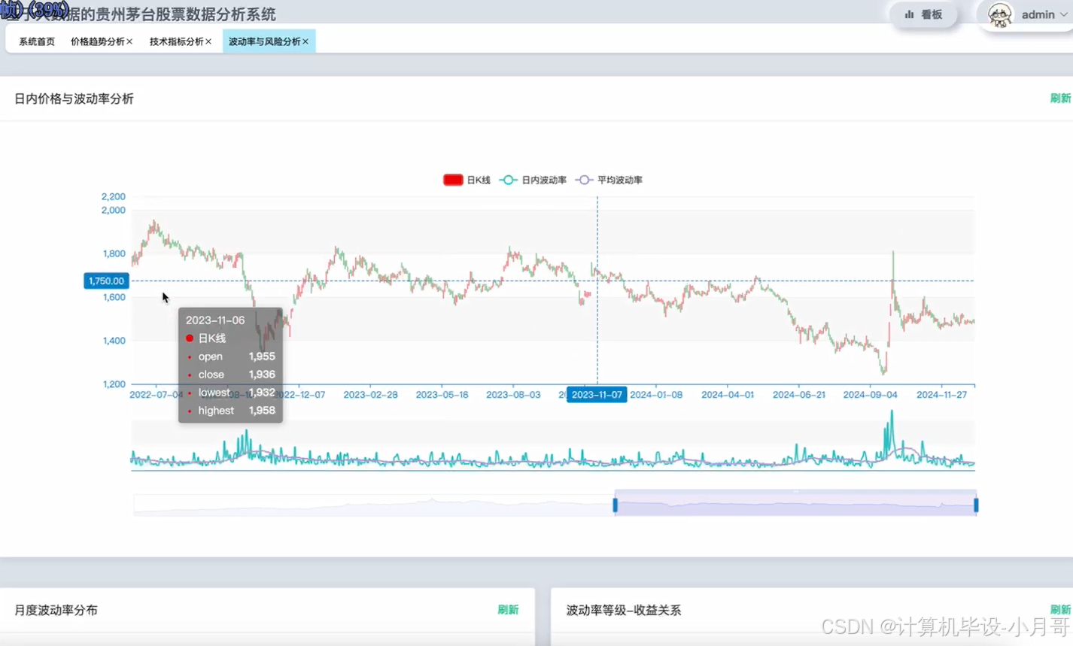This screenshot has width=1073, height=646.
Task: Click the 2024-11-27 x-axis date label
Action: click(941, 395)
